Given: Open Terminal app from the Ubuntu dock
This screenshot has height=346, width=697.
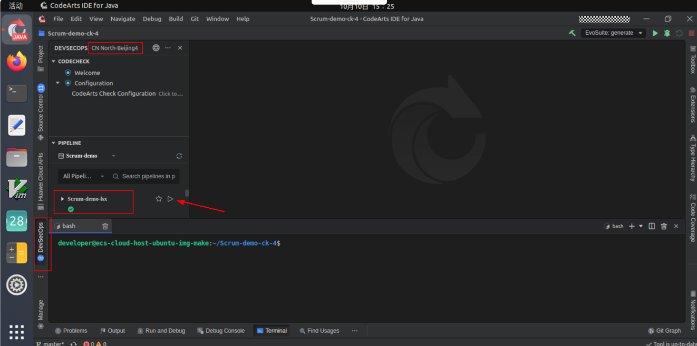Looking at the screenshot, I should coord(17,93).
